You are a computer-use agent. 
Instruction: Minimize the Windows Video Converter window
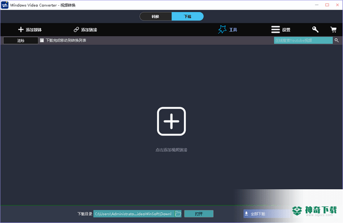click(317, 5)
